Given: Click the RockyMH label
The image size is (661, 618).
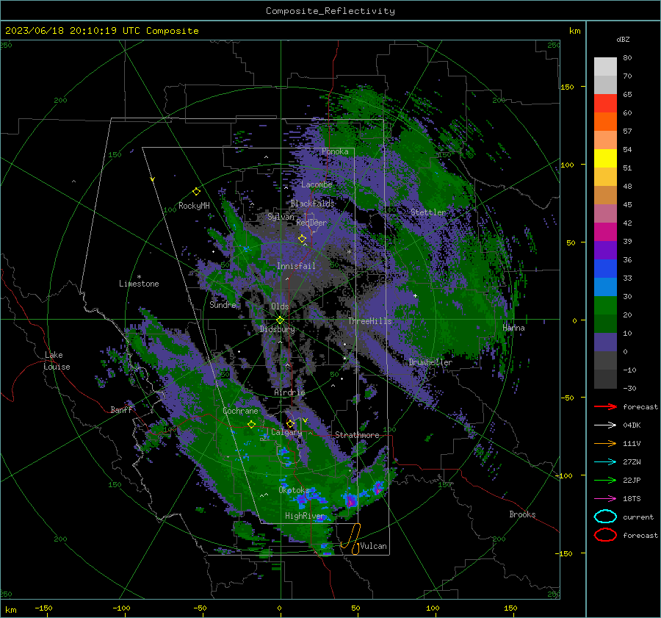Looking at the screenshot, I should click(194, 206).
